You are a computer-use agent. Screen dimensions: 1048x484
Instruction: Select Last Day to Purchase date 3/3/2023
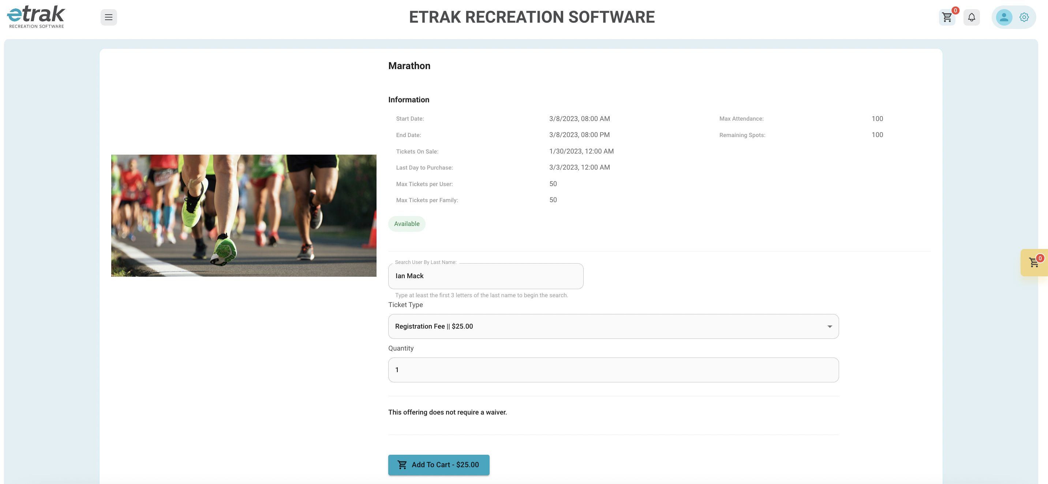[x=579, y=167]
